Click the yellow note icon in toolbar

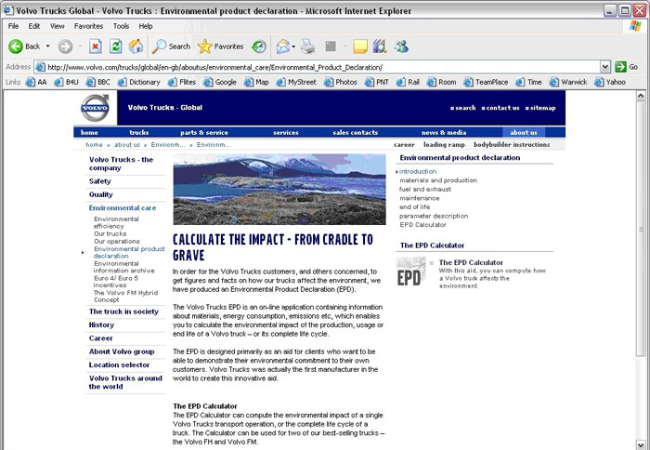pos(360,46)
